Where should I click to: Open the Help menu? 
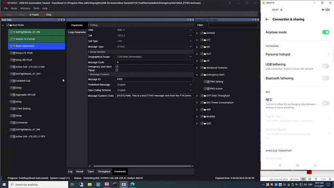tap(45, 8)
